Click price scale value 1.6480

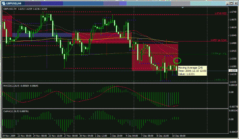coord(233,43)
